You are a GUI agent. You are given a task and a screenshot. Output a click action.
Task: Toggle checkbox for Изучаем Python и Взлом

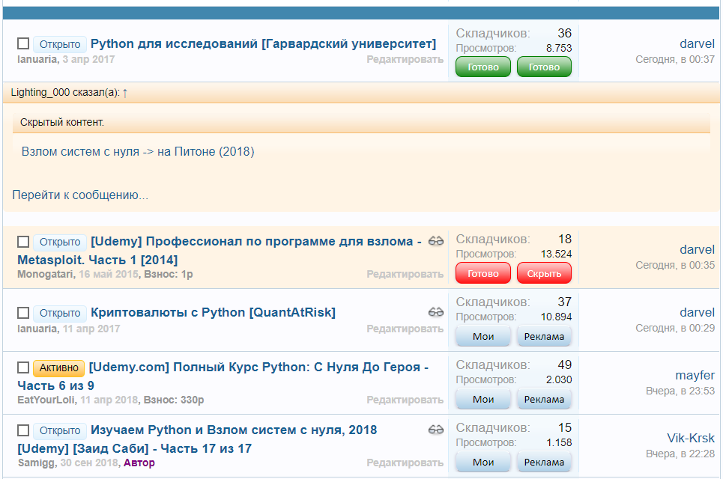coord(23,430)
